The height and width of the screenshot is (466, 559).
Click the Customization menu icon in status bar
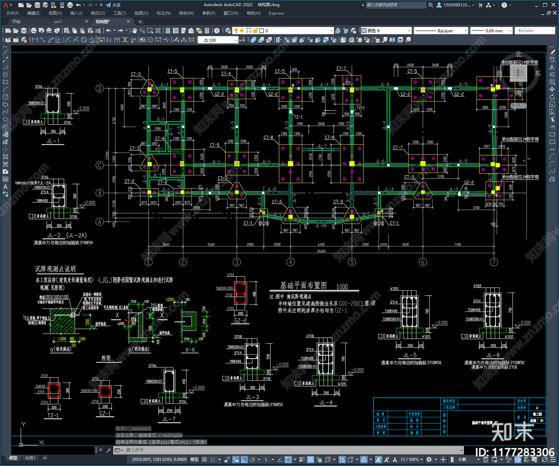(552, 459)
